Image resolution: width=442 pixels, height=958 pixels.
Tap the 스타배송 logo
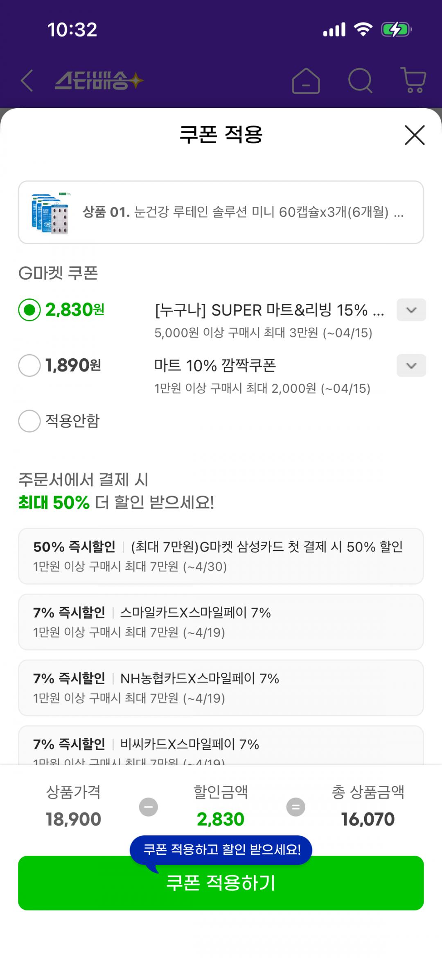(x=99, y=80)
